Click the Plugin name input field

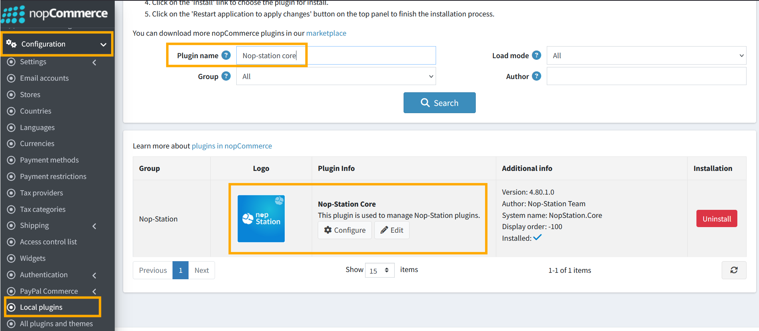[x=336, y=55]
